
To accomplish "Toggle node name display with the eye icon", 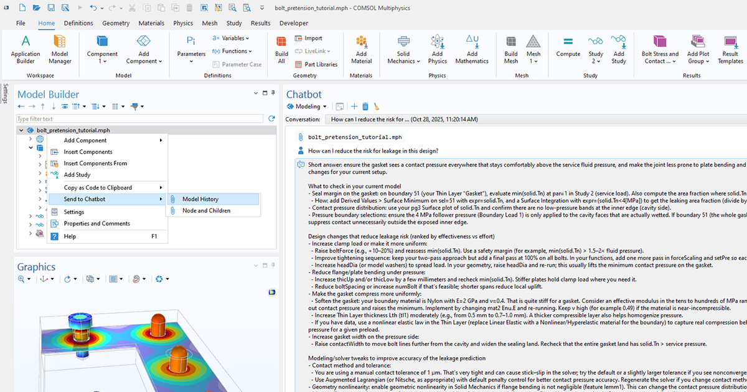I will 65,106.
